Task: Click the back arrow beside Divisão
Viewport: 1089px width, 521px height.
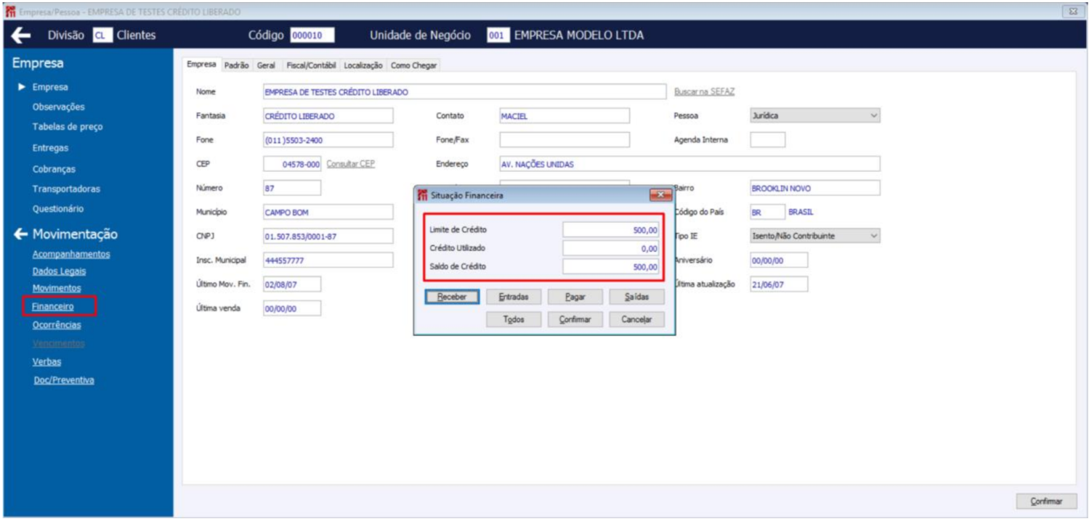Action: pyautogui.click(x=21, y=36)
